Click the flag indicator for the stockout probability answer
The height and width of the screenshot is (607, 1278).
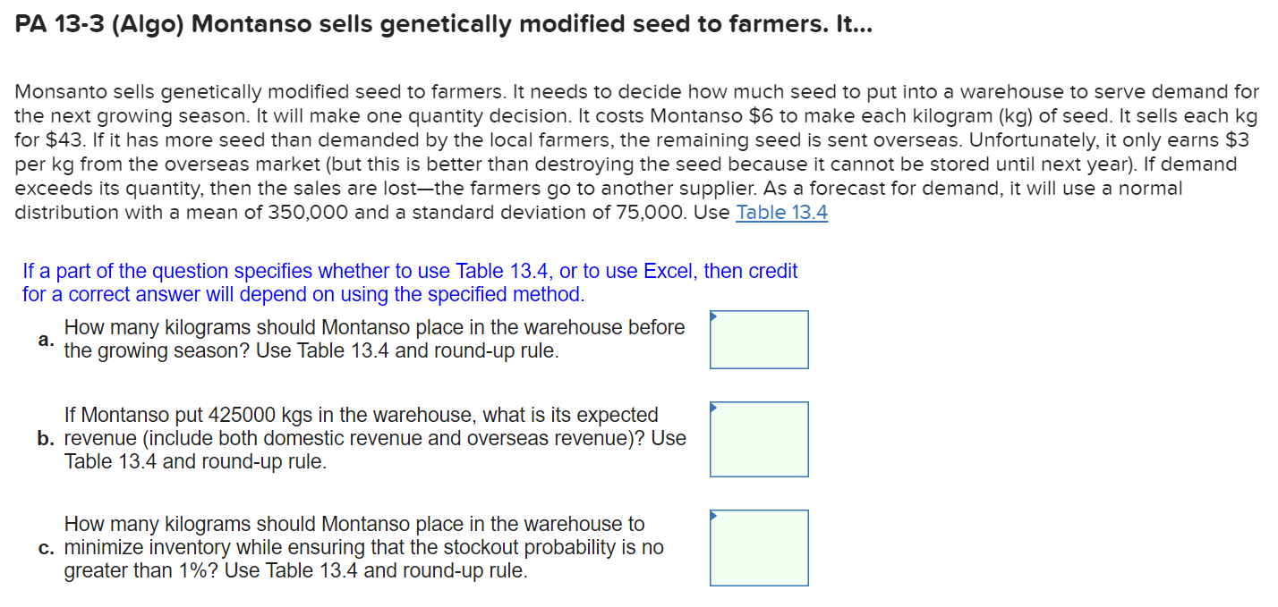coord(712,515)
